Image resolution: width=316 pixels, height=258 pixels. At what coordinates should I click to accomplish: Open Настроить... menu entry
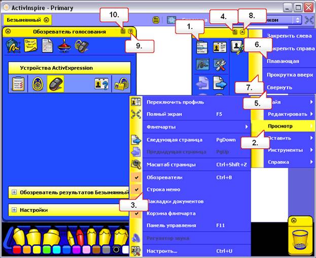pyautogui.click(x=190, y=251)
